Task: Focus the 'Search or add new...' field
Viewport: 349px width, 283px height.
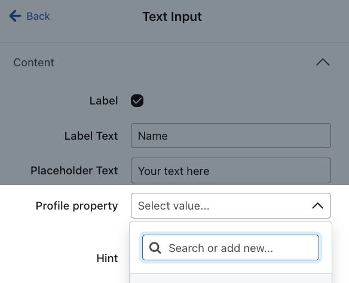Action: point(231,248)
